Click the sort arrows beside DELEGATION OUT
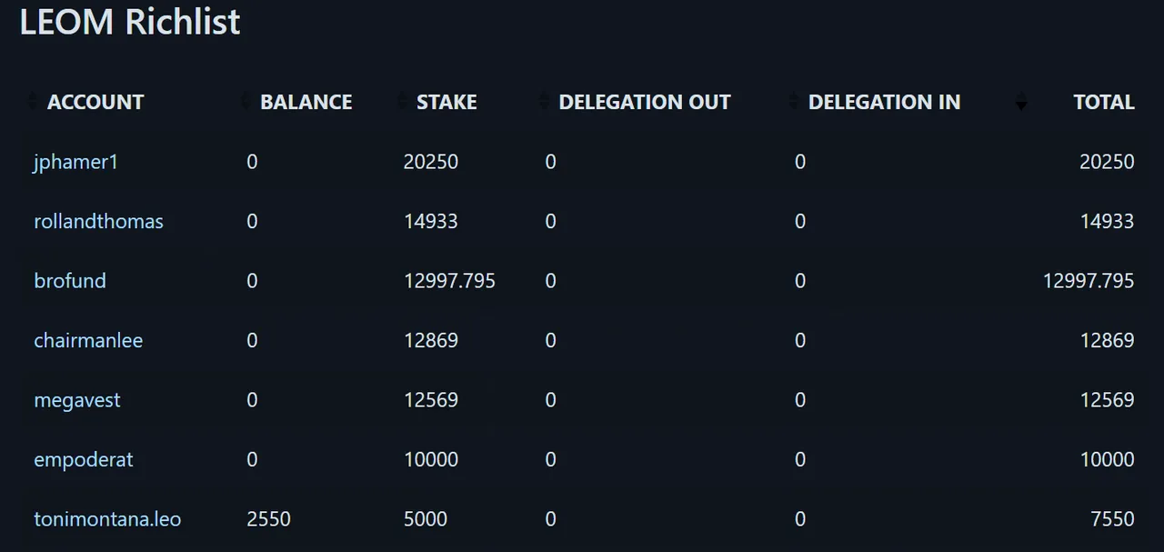Screen dimensions: 1164x552 (x=544, y=102)
